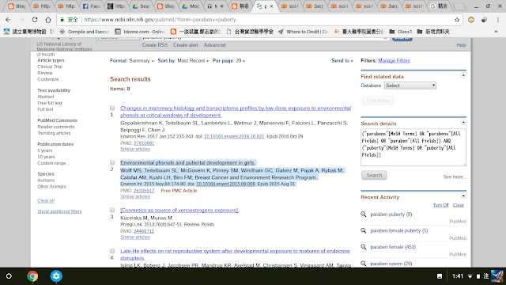Open Advanced search link

coord(214,45)
